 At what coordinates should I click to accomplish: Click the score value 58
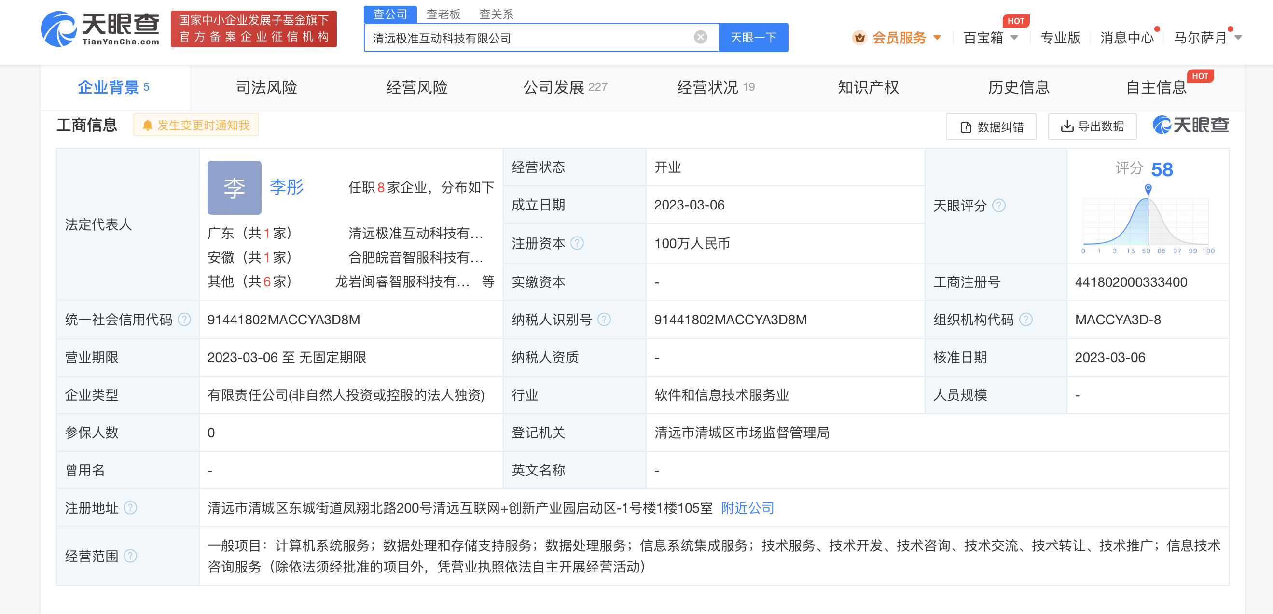point(1162,169)
